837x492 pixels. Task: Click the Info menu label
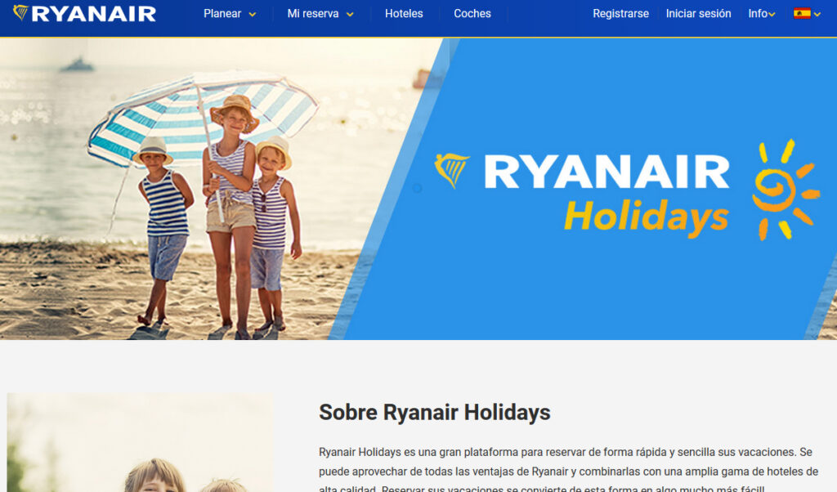[758, 13]
